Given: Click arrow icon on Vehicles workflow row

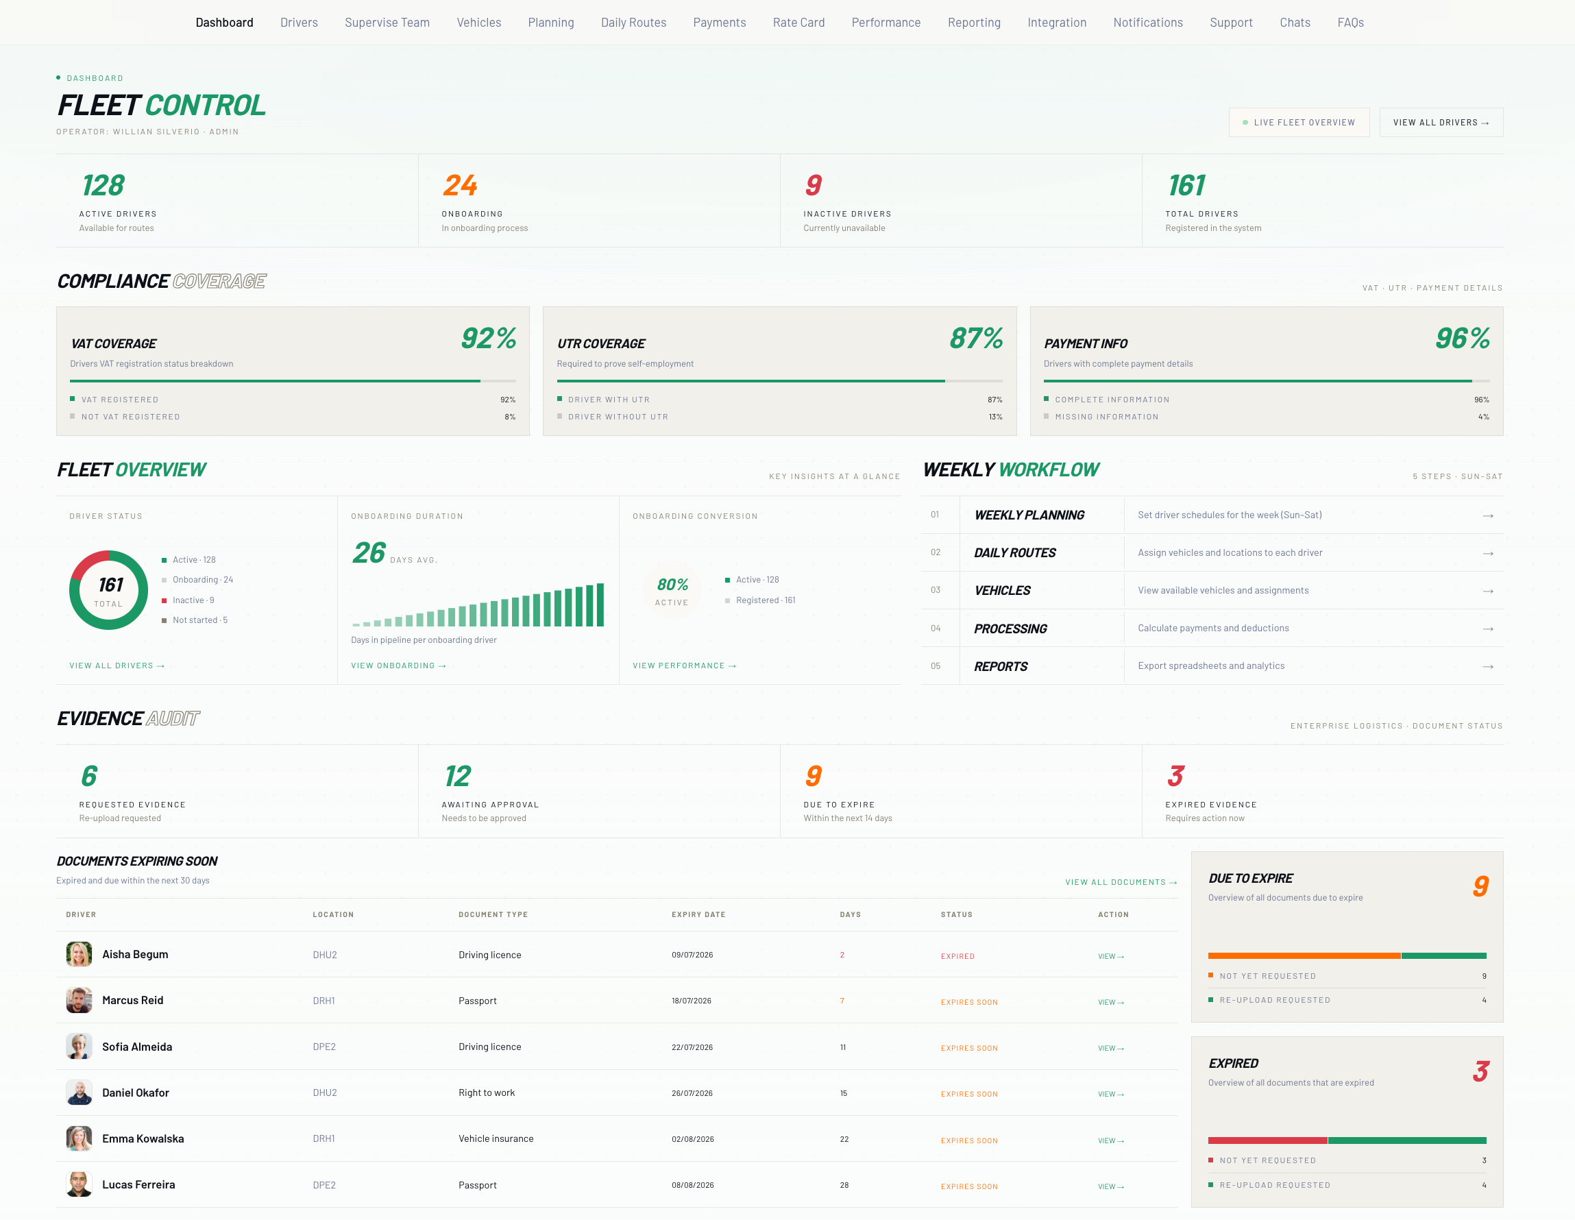Looking at the screenshot, I should [x=1487, y=591].
